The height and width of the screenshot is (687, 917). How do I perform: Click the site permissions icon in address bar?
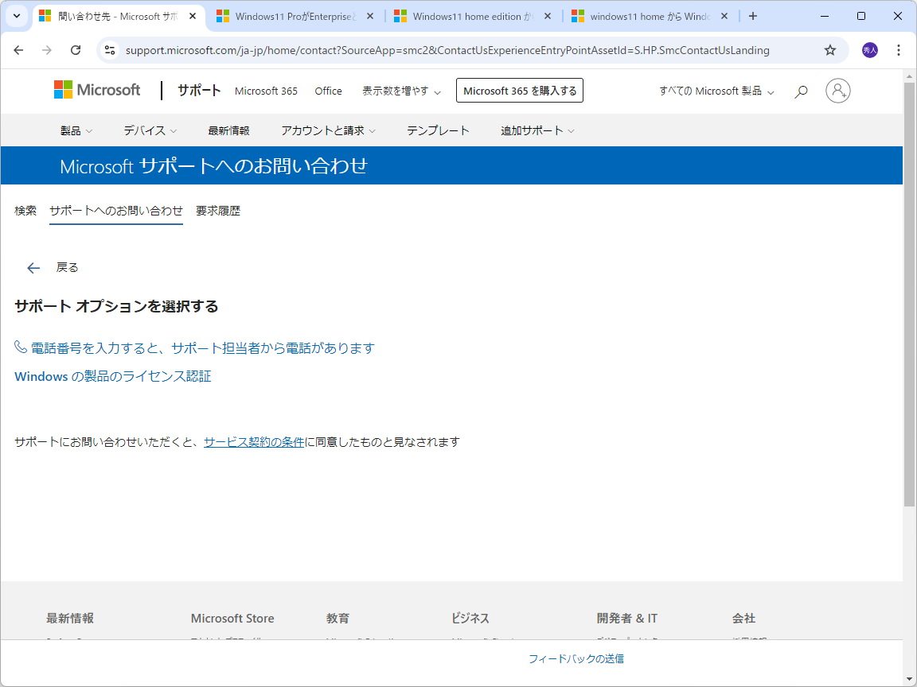108,49
